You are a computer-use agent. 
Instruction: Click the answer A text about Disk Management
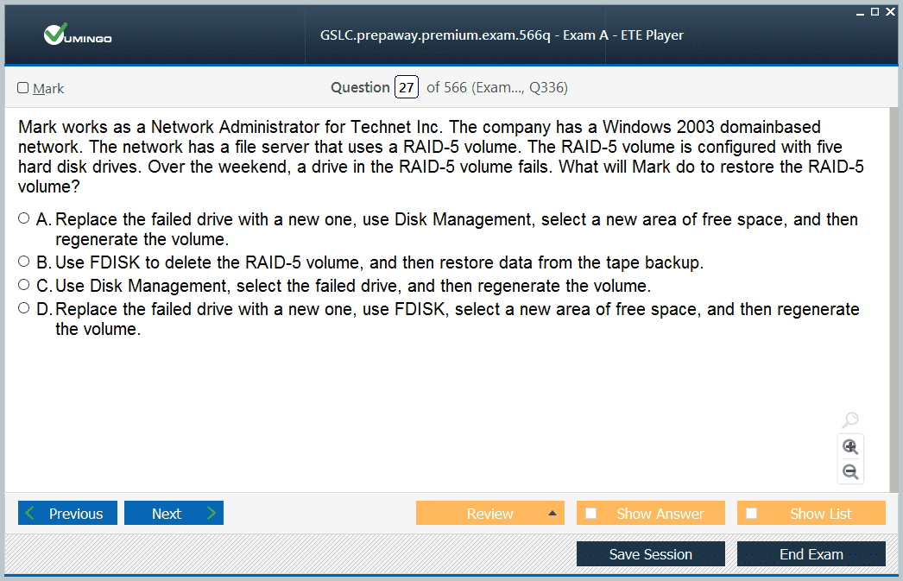click(x=457, y=229)
